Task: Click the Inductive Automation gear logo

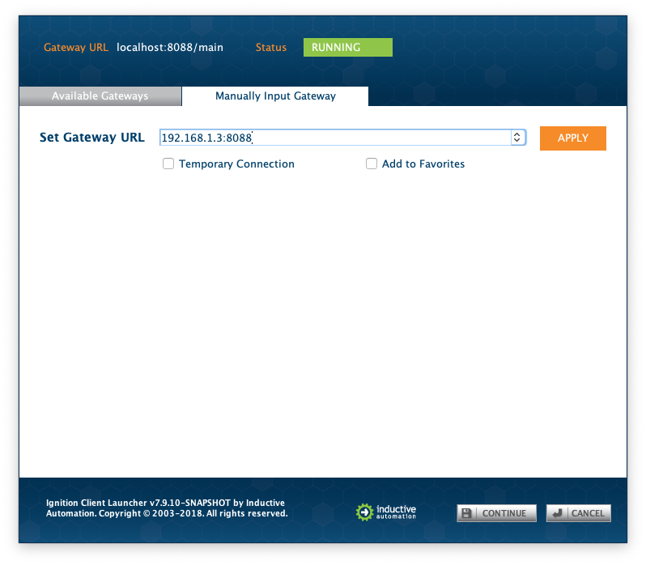Action: click(x=364, y=512)
